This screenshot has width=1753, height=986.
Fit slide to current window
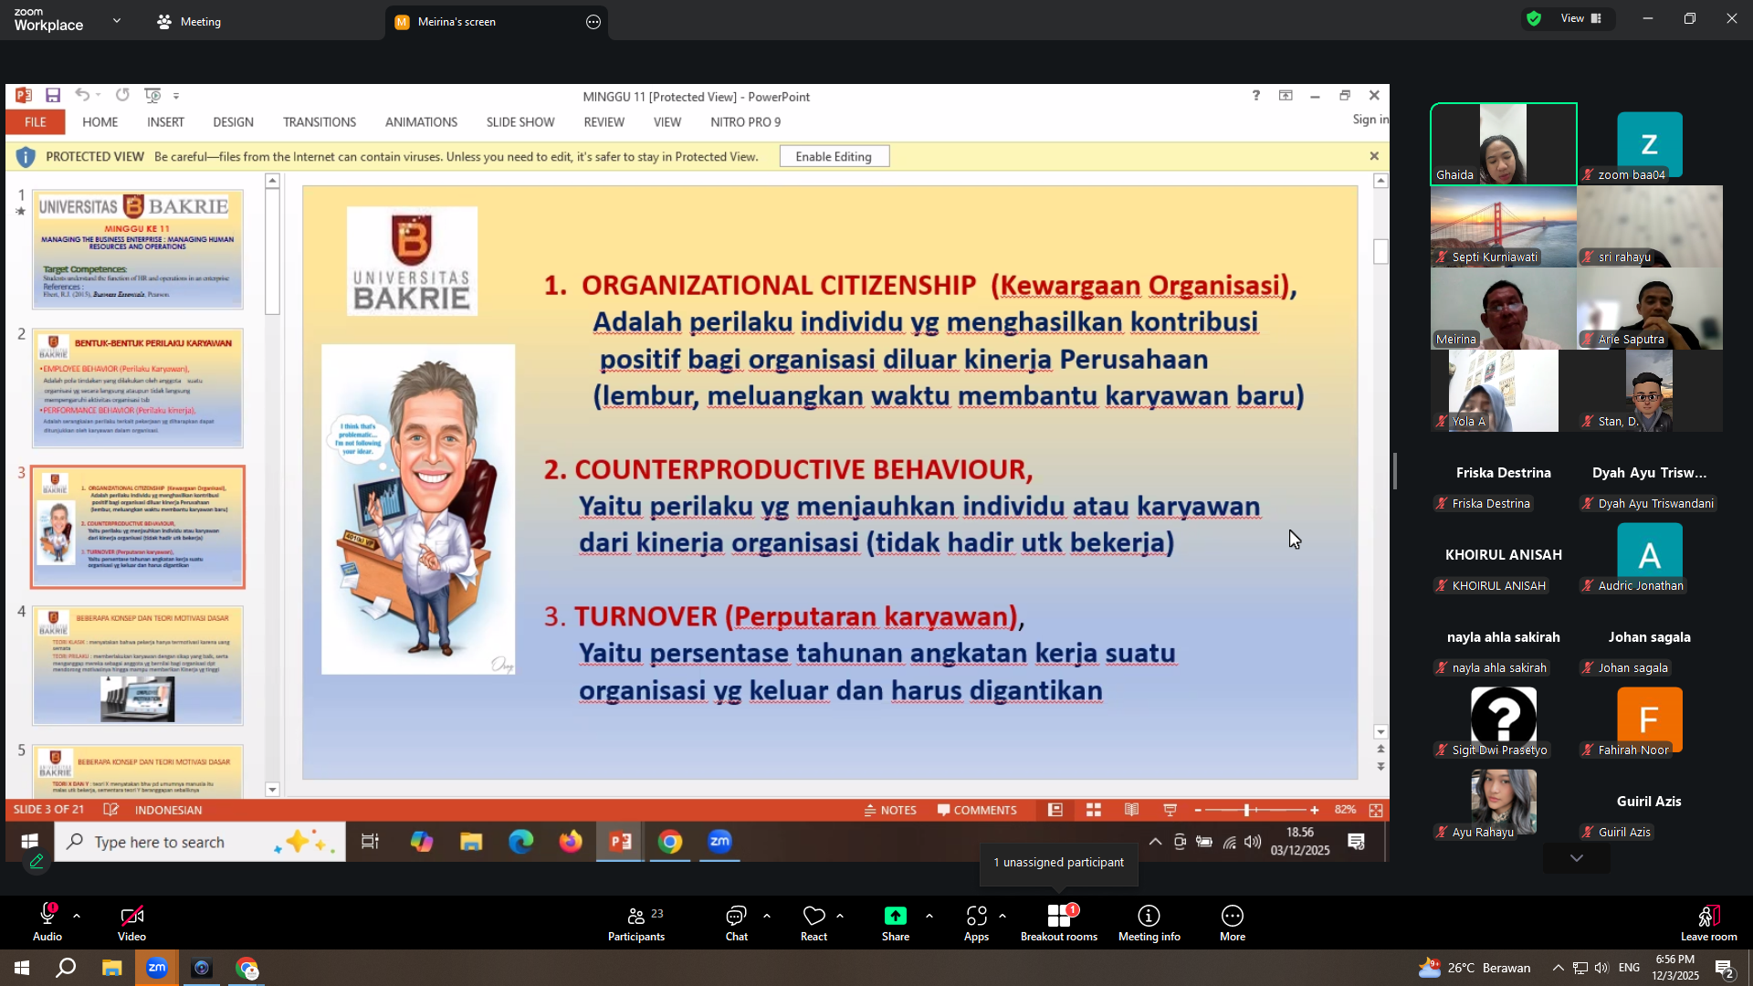click(x=1376, y=810)
